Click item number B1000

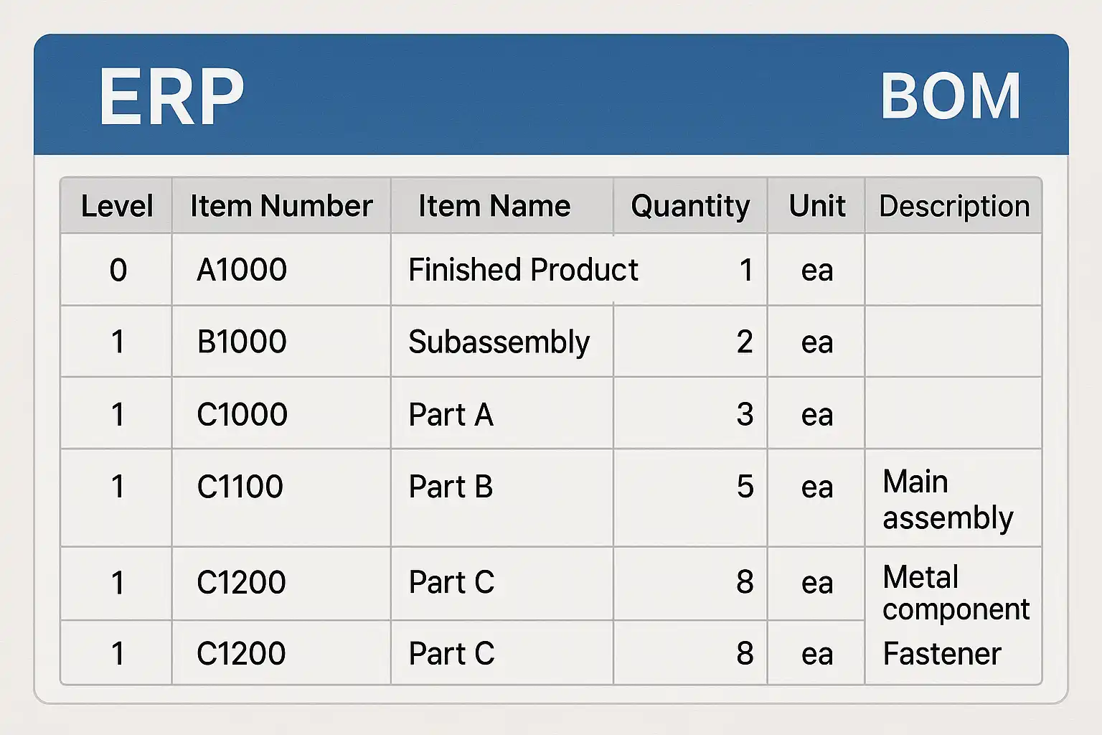point(242,342)
